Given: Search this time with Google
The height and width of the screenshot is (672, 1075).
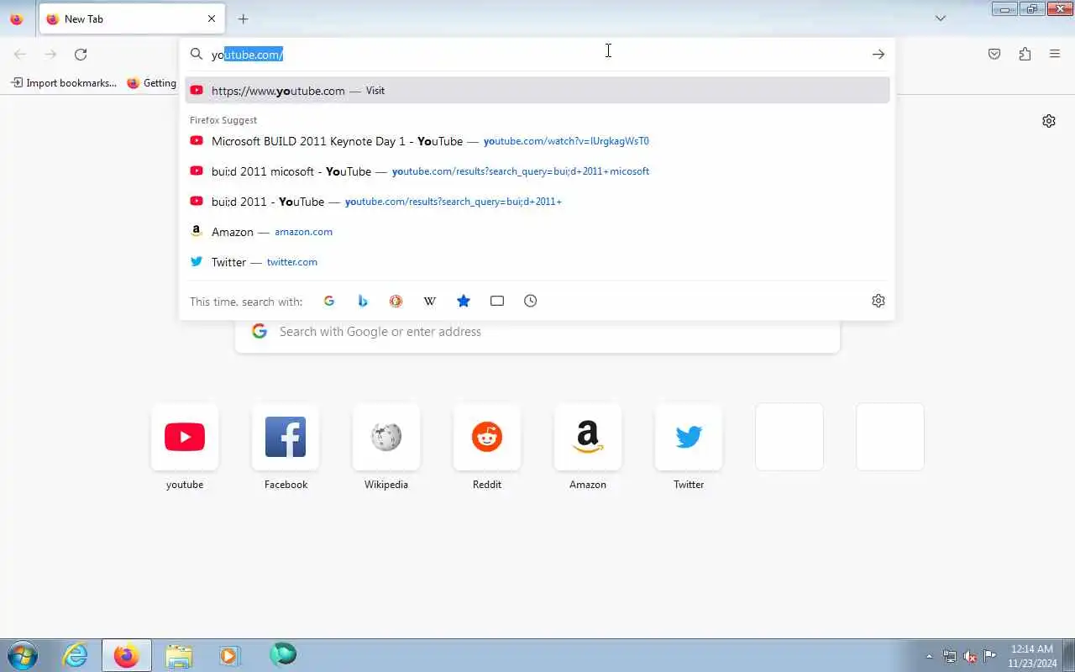Looking at the screenshot, I should [329, 301].
